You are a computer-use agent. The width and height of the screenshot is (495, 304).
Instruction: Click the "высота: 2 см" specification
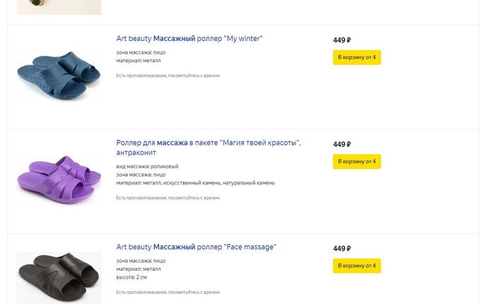tap(132, 277)
